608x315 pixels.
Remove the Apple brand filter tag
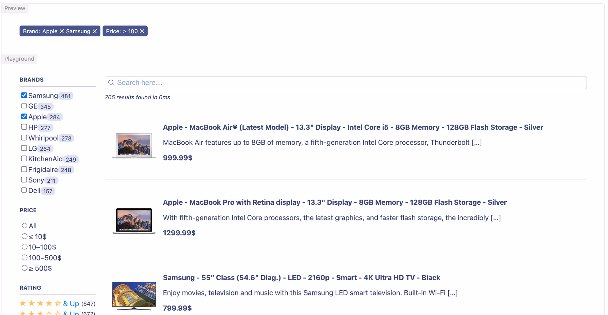62,31
